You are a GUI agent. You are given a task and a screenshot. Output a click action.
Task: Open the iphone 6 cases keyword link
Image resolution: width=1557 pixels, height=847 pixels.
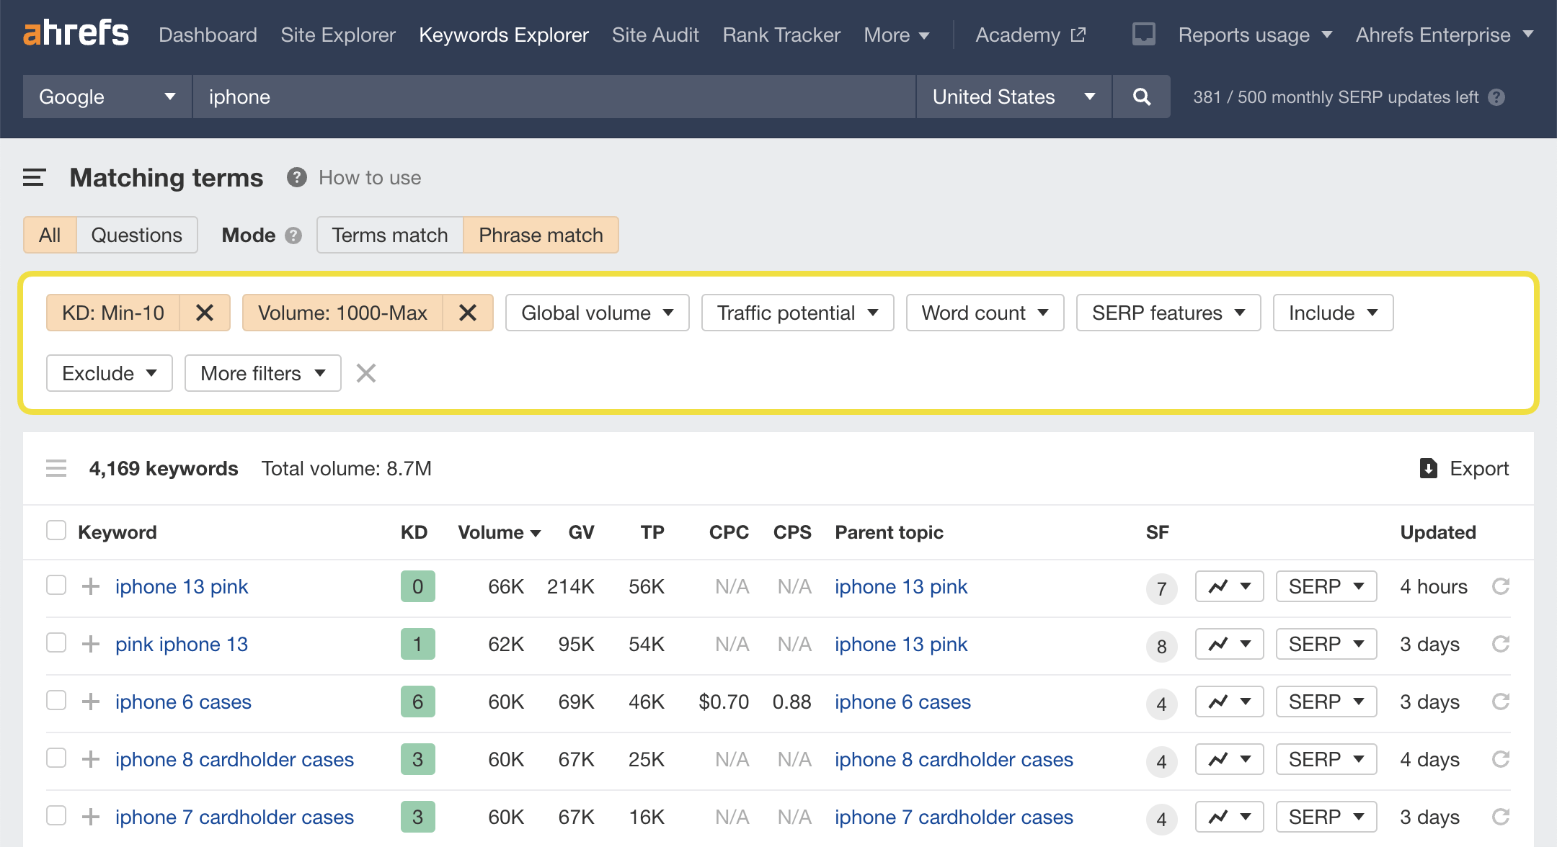(x=182, y=702)
